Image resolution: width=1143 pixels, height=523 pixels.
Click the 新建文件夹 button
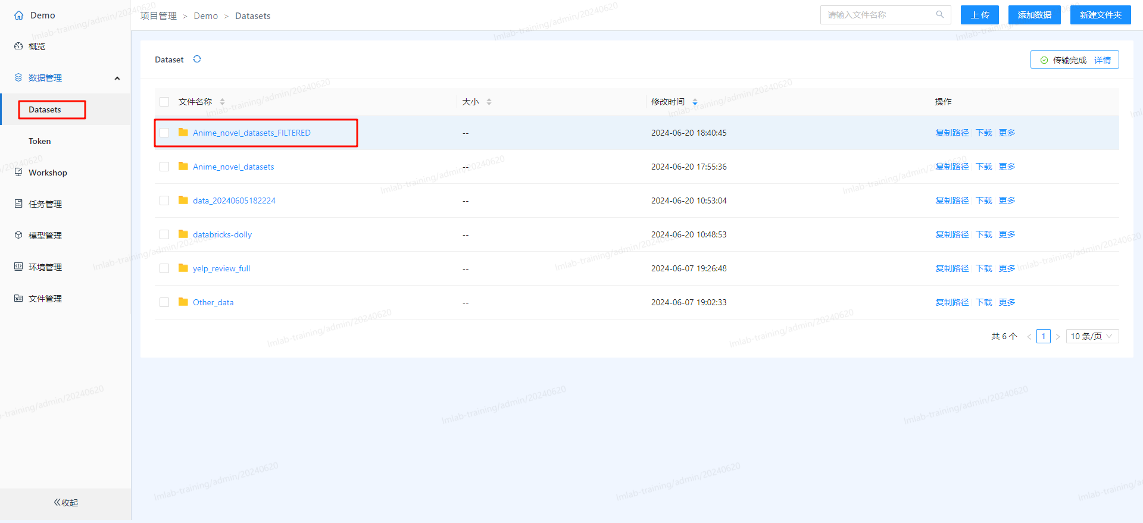(x=1100, y=15)
